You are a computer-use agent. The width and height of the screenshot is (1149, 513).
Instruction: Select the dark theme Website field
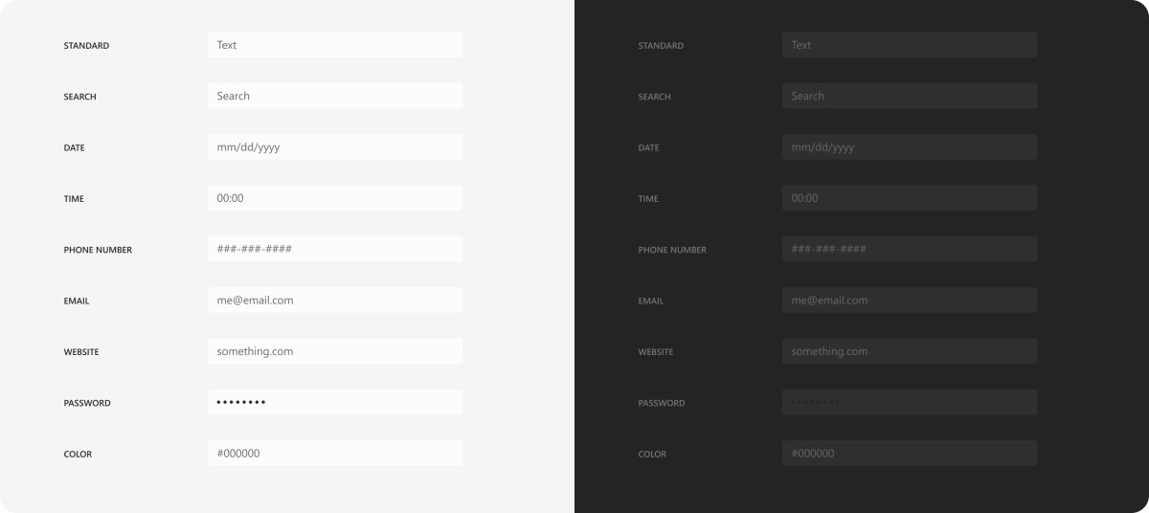pyautogui.click(x=910, y=351)
